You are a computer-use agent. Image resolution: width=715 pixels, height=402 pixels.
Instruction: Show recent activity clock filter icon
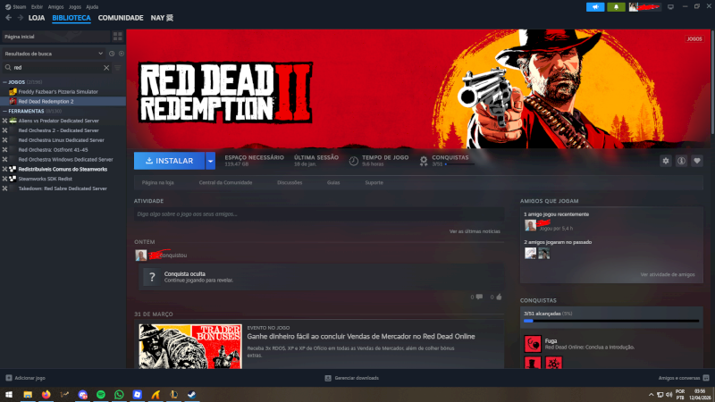[x=112, y=54]
